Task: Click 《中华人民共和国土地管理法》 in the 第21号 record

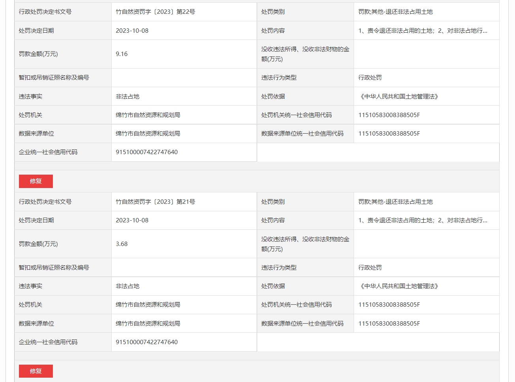Action: [398, 286]
